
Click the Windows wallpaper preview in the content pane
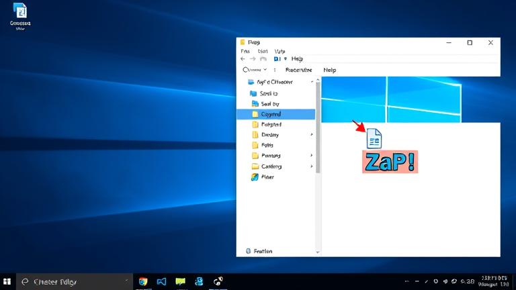(x=391, y=99)
